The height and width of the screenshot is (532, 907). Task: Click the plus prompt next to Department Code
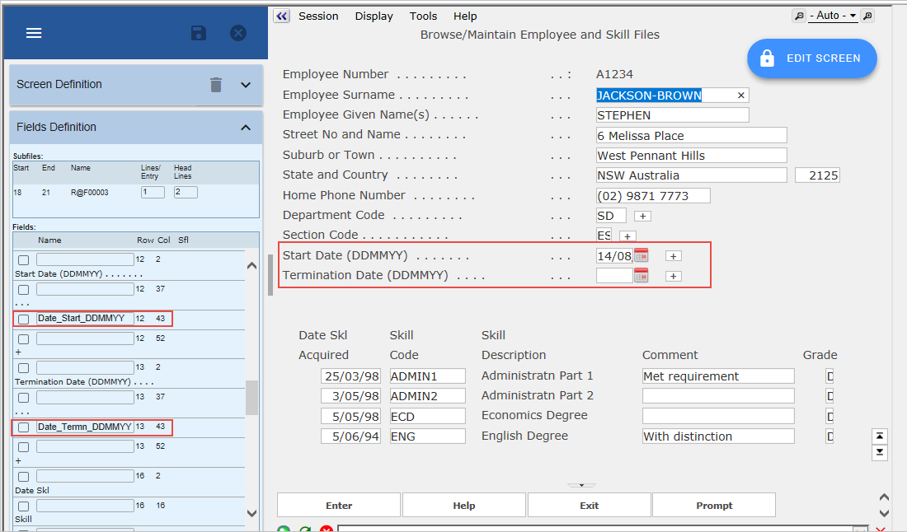pyautogui.click(x=643, y=216)
